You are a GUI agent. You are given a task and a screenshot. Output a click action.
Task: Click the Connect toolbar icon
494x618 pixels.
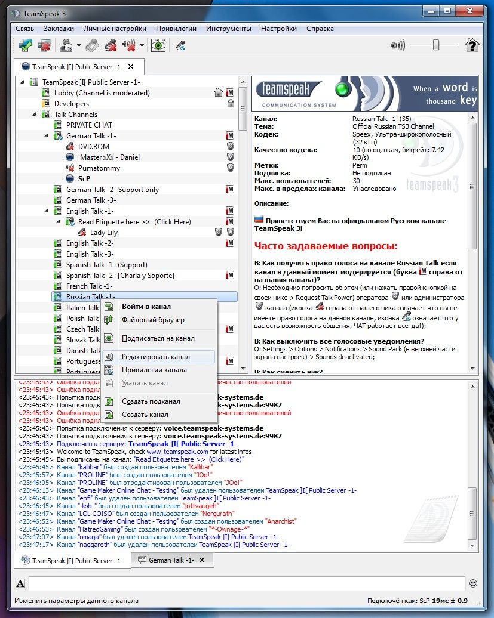click(26, 46)
